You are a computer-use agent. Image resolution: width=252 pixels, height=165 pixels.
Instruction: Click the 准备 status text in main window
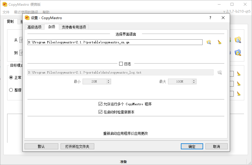[x=123, y=162]
